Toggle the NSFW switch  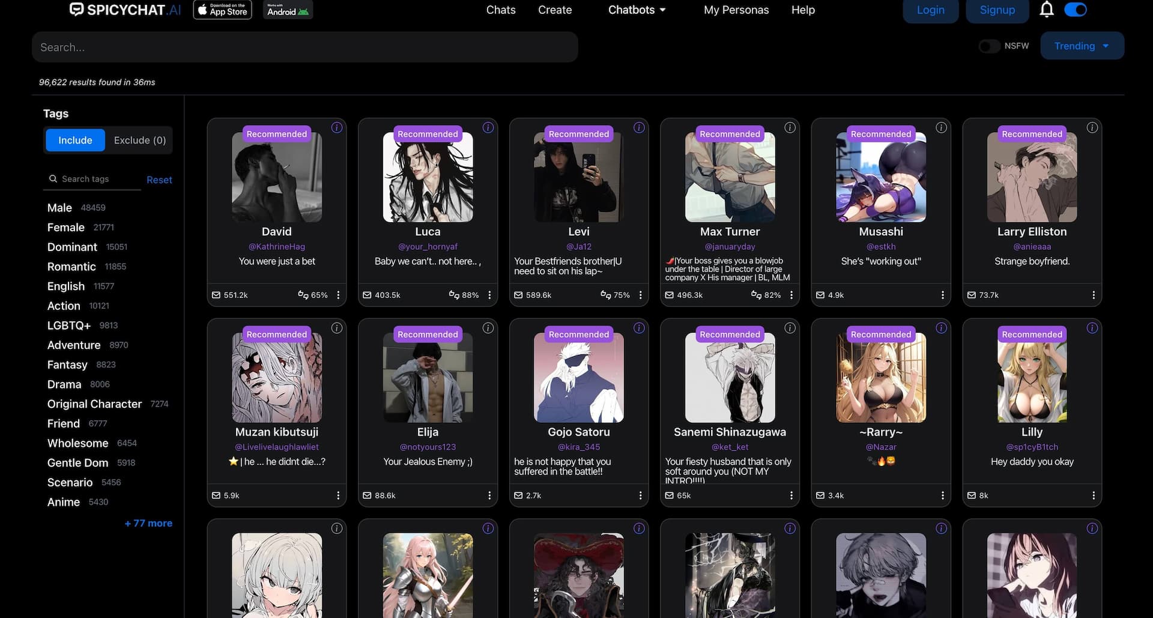click(989, 46)
